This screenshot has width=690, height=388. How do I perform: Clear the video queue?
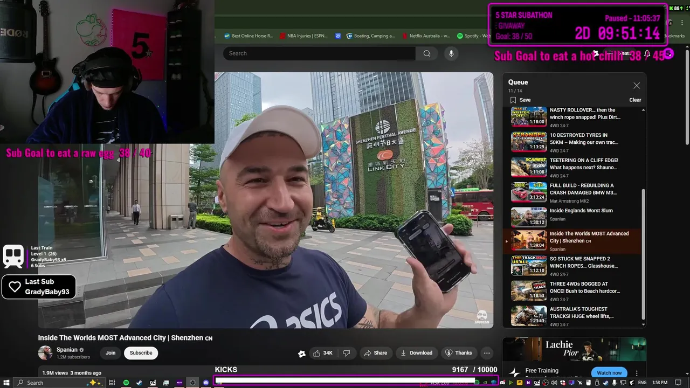pos(635,100)
